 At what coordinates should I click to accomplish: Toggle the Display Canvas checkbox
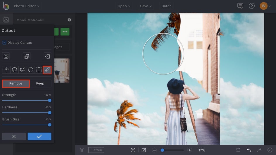(4, 43)
